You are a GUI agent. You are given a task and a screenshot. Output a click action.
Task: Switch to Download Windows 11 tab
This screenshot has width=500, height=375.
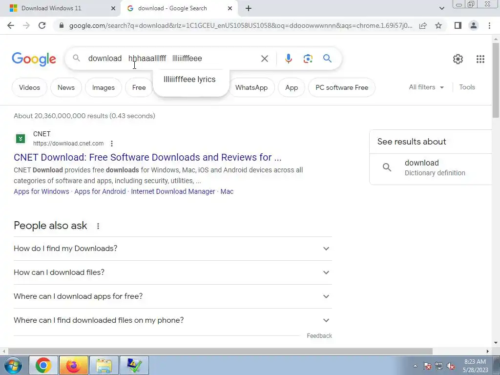(x=60, y=9)
